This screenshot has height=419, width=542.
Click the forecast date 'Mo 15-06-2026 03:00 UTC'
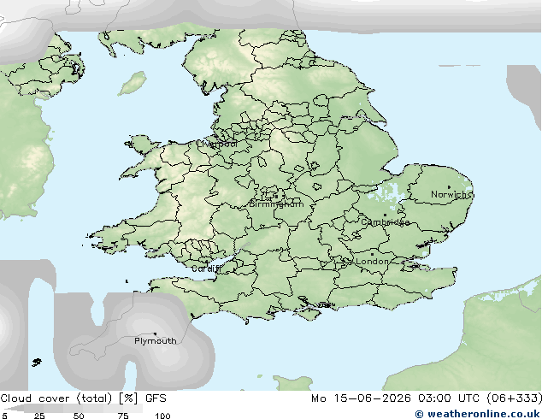click(x=395, y=398)
